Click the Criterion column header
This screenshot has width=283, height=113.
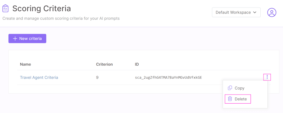click(x=104, y=64)
